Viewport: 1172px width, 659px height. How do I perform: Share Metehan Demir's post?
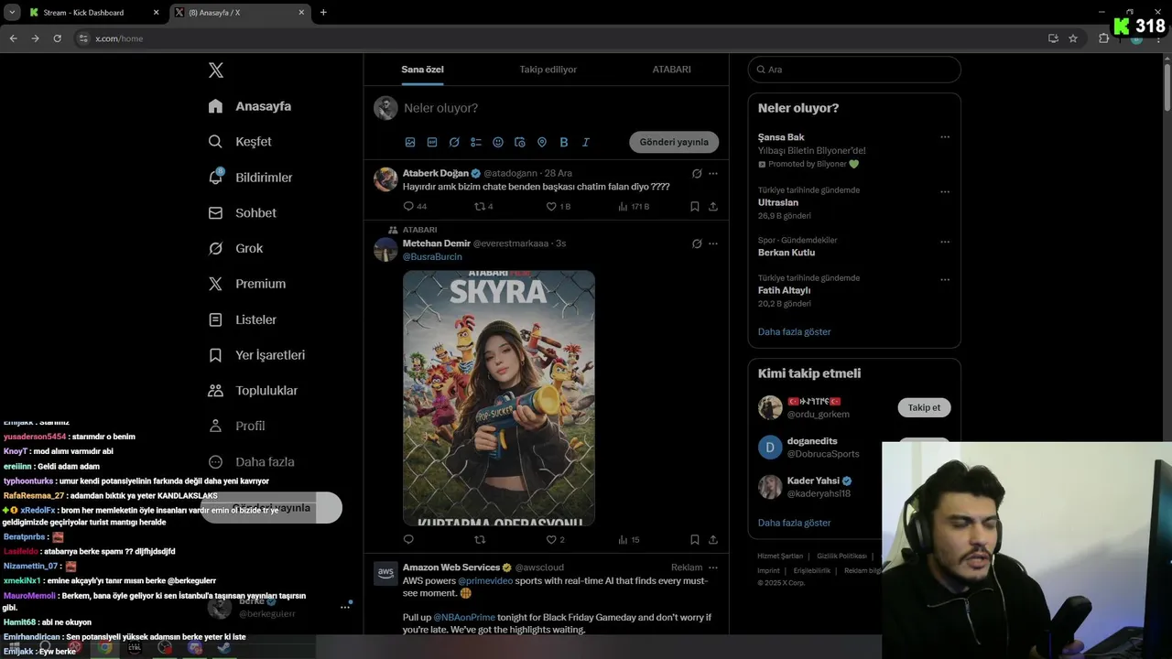(713, 540)
